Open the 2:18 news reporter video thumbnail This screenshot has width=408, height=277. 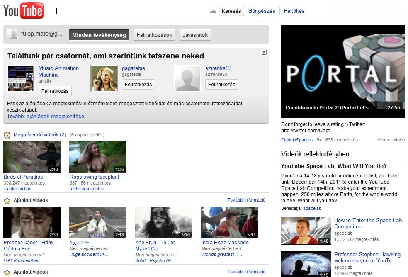tap(98, 222)
